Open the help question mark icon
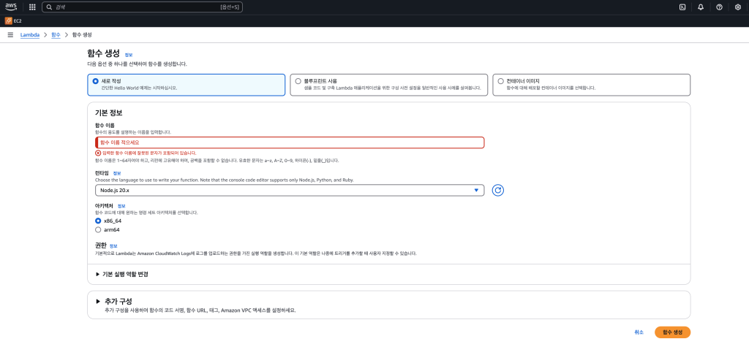 pos(719,7)
